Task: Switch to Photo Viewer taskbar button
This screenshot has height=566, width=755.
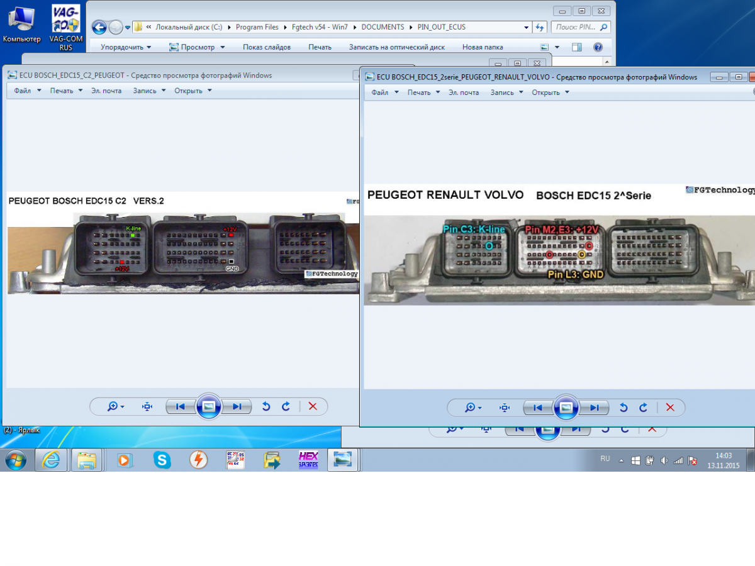Action: click(343, 460)
